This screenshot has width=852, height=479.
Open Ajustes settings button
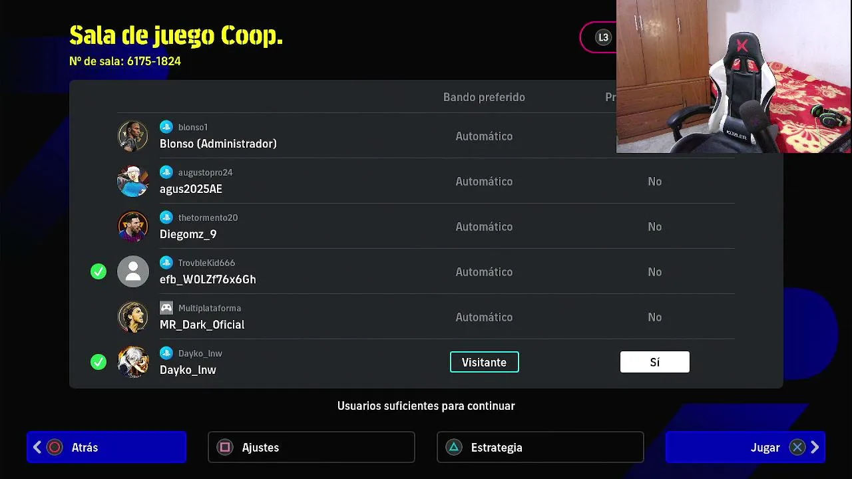tap(312, 447)
